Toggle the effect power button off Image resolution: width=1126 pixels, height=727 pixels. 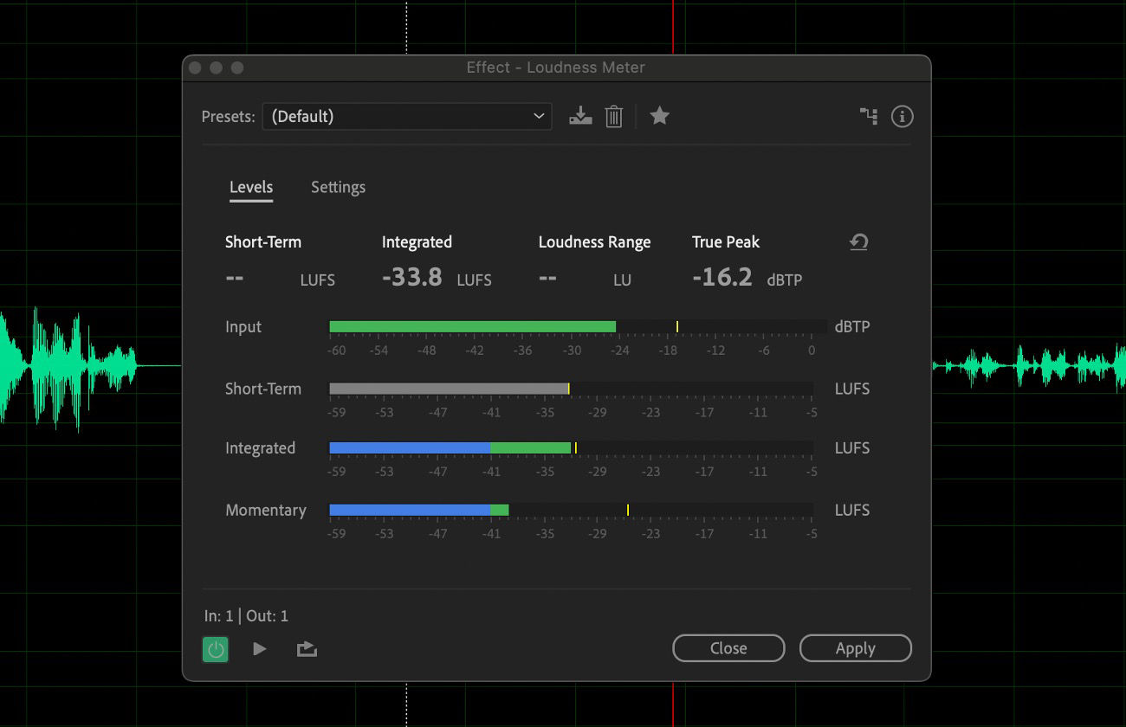[x=215, y=648]
